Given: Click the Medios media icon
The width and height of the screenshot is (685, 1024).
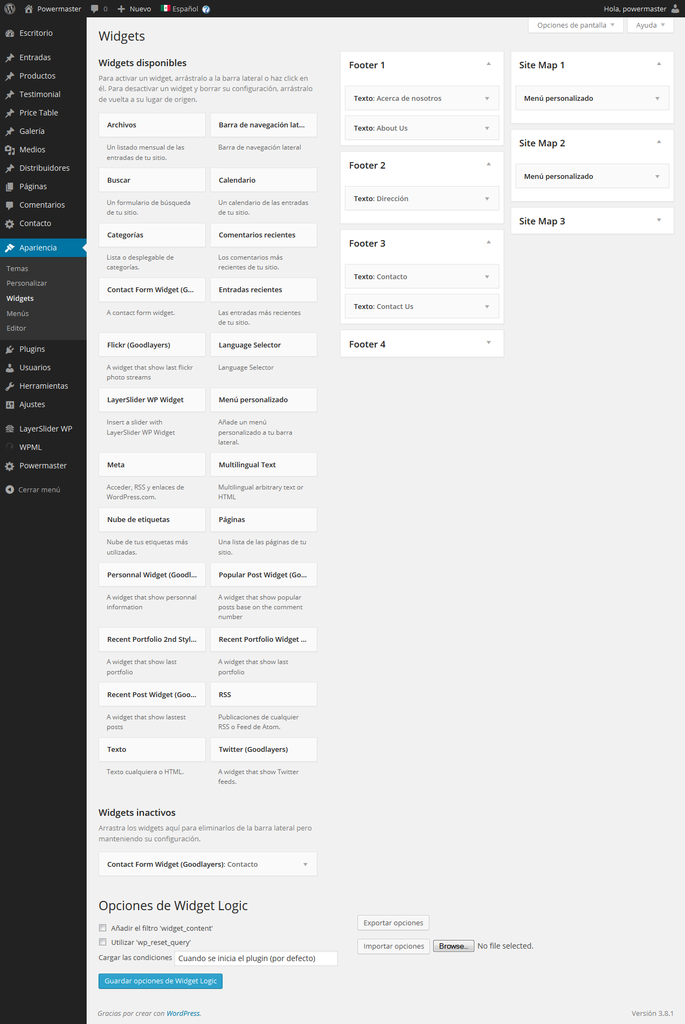Looking at the screenshot, I should (10, 150).
